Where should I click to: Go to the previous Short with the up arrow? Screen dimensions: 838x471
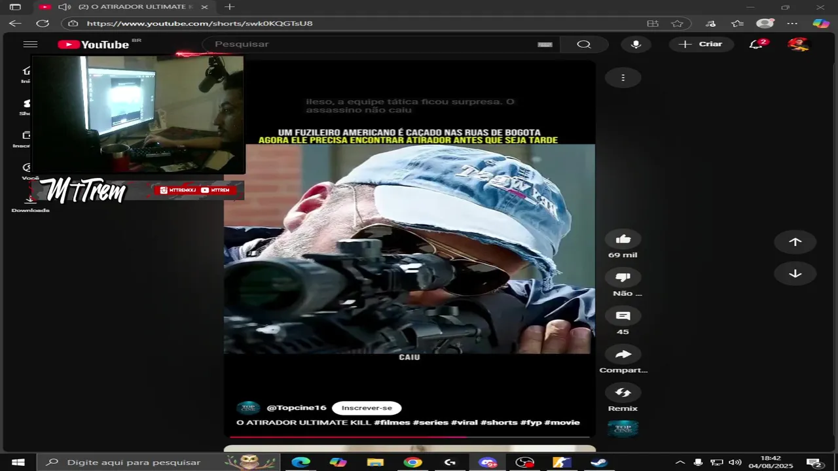(795, 242)
